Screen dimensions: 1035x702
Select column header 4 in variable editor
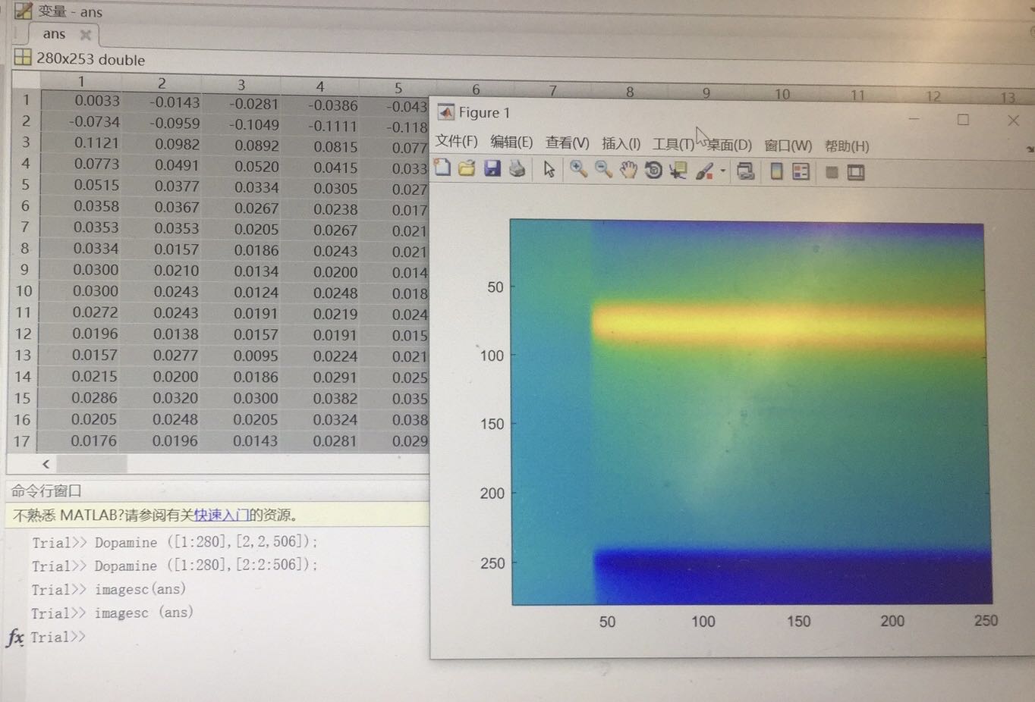click(x=320, y=86)
